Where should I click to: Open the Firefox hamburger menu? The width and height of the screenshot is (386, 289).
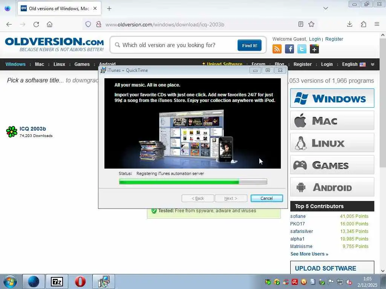pos(377,24)
